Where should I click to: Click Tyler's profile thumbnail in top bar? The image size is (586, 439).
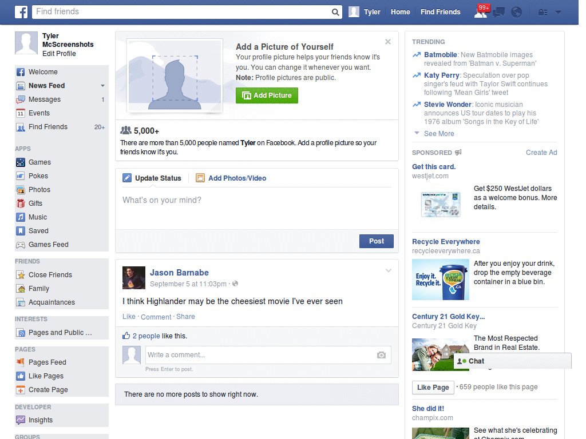354,12
